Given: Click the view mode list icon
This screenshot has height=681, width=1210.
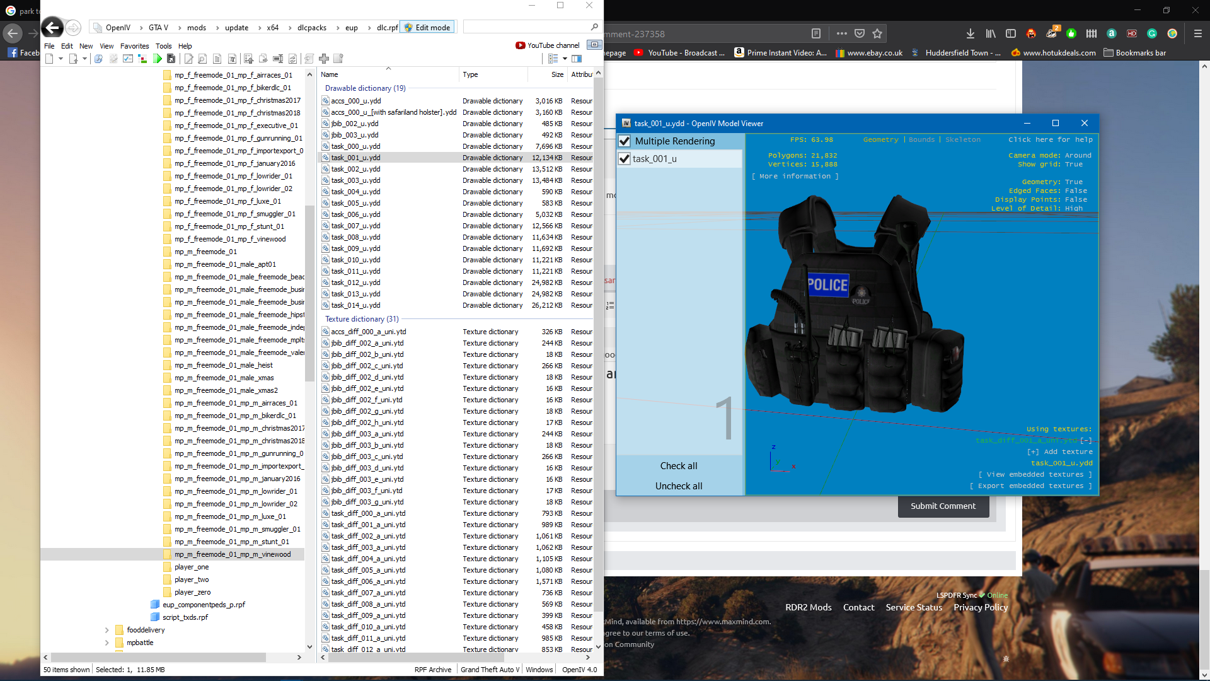Looking at the screenshot, I should coord(553,59).
